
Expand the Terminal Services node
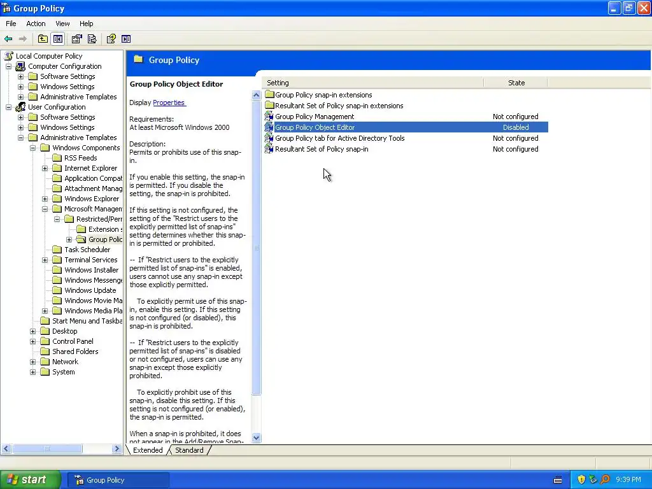[45, 260]
